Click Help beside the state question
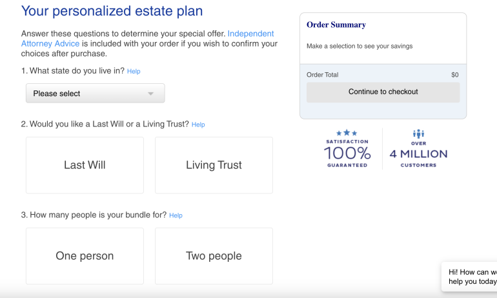 click(134, 72)
